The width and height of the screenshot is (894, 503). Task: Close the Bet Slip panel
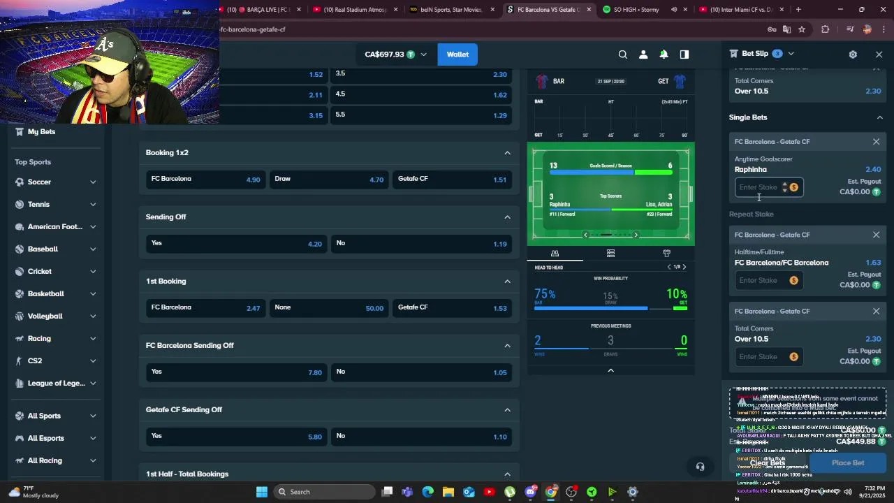[x=879, y=54]
